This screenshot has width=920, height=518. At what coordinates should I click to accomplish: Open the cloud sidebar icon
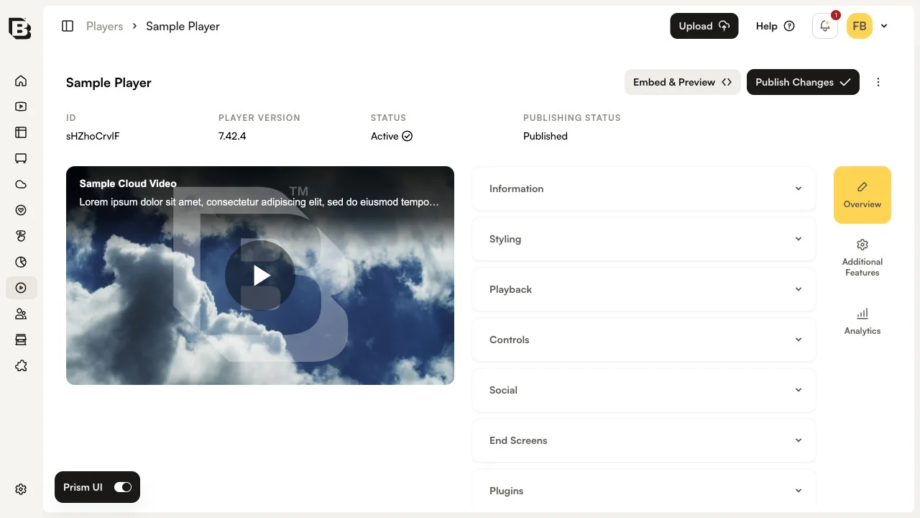point(21,184)
